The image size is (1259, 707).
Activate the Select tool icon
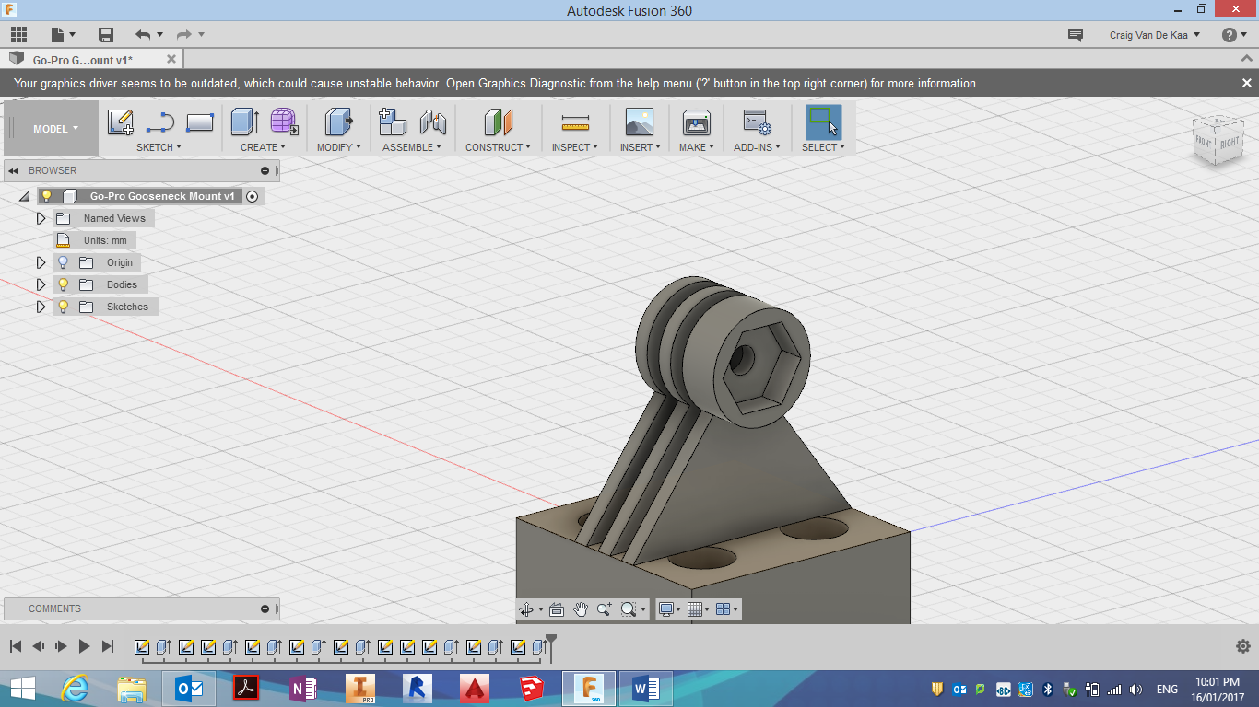coord(823,122)
